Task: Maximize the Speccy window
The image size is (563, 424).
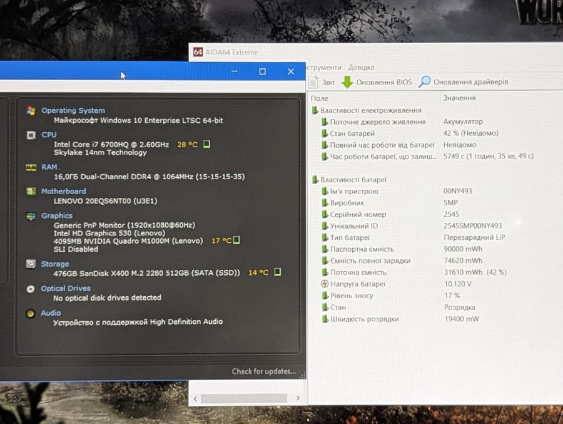Action: [263, 71]
